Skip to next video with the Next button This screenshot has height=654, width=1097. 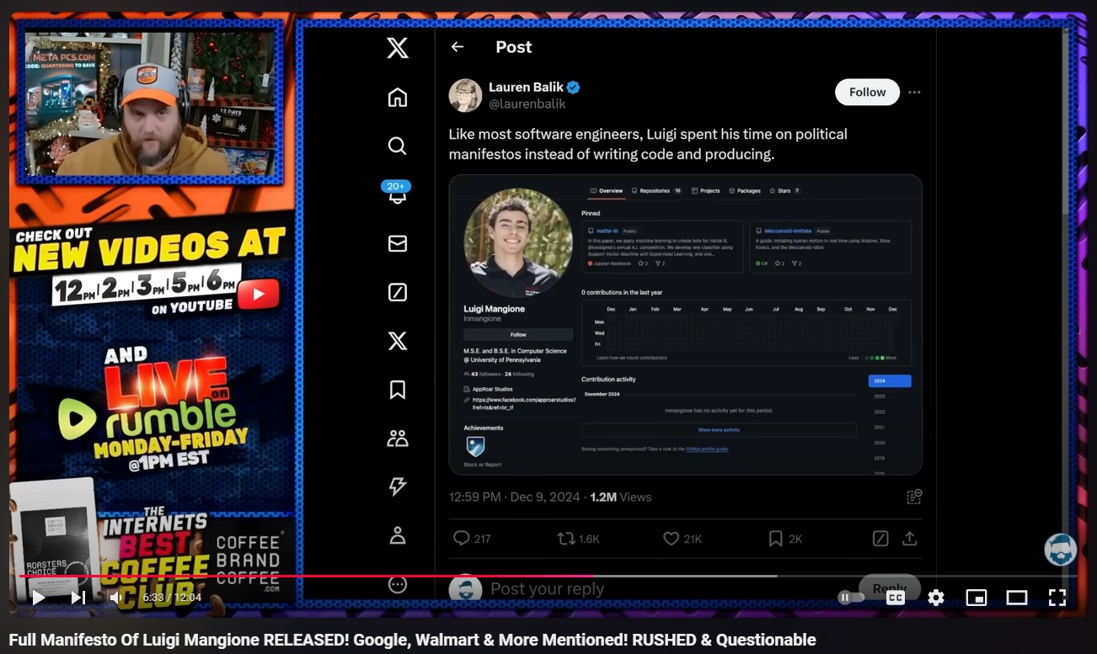click(x=78, y=598)
